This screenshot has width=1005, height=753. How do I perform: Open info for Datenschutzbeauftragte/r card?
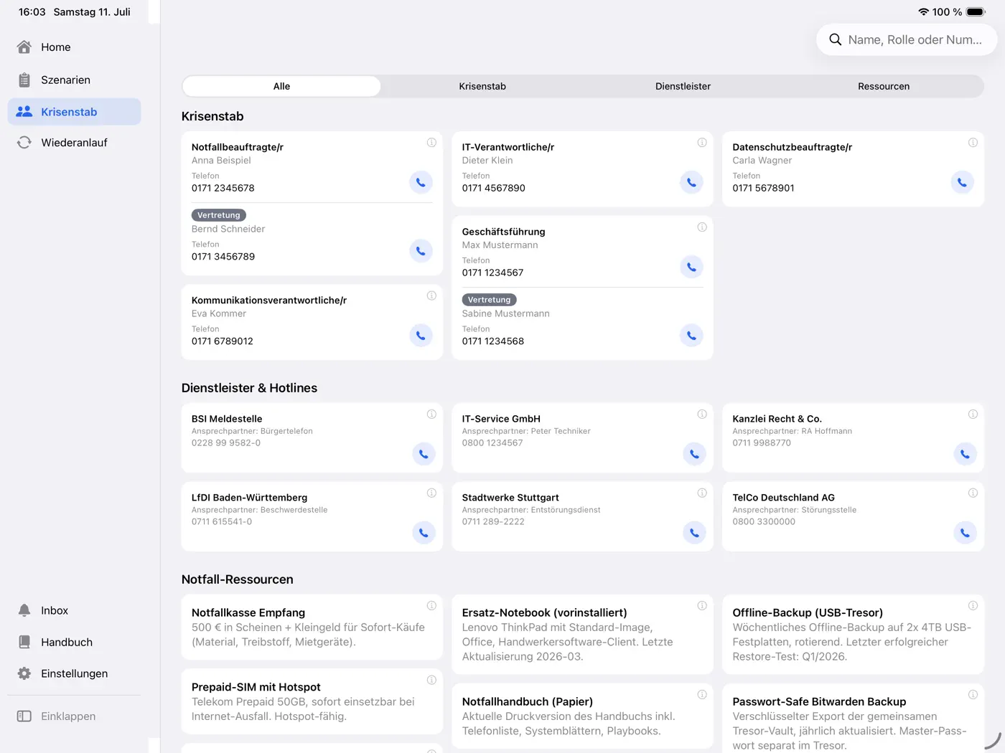tap(973, 143)
